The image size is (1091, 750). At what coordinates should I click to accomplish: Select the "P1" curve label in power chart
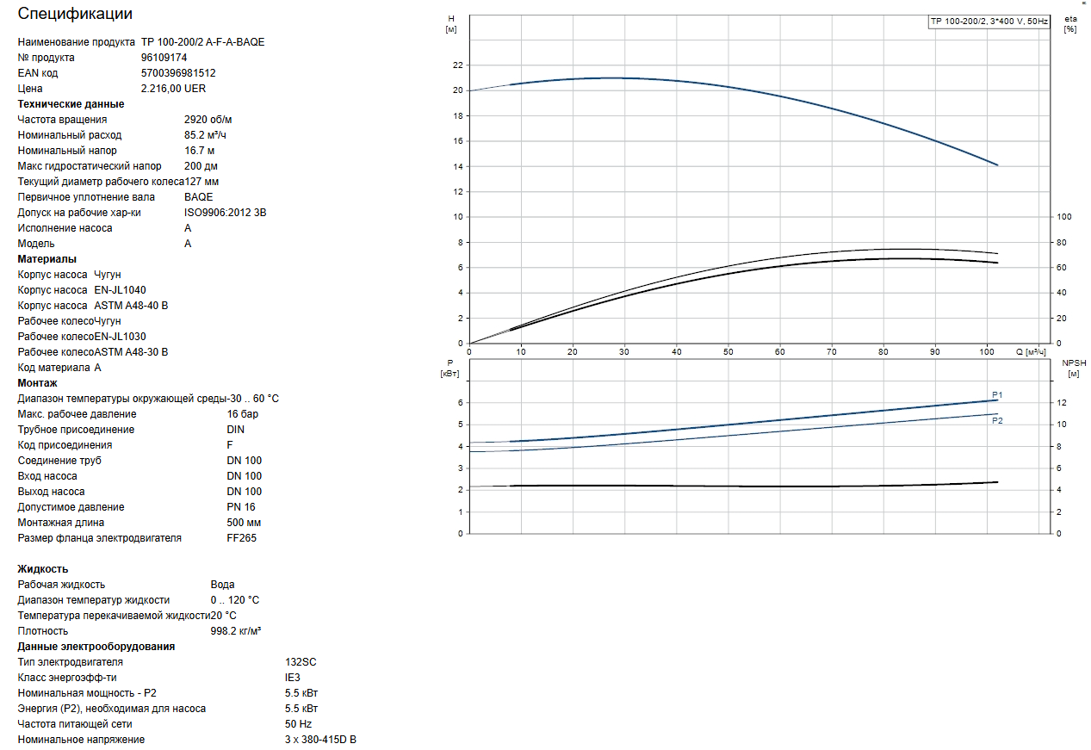click(x=997, y=394)
